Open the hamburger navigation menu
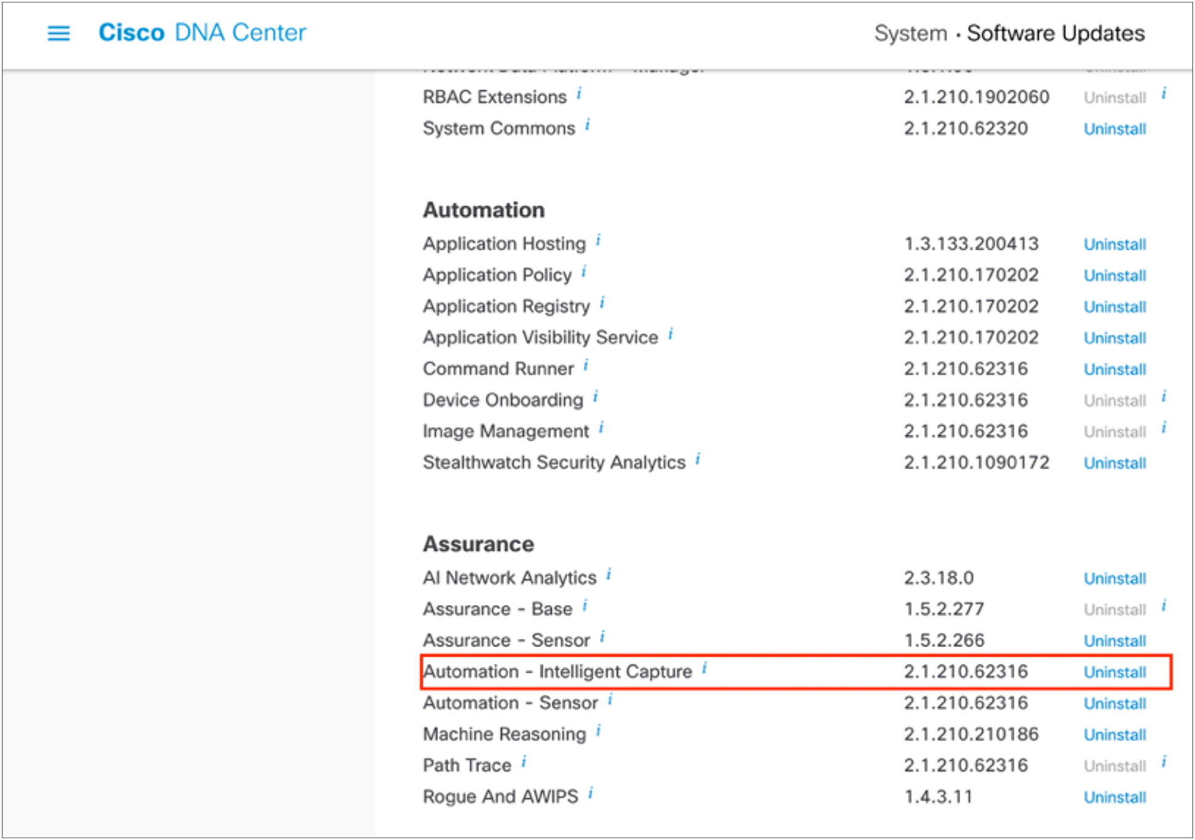 [58, 33]
